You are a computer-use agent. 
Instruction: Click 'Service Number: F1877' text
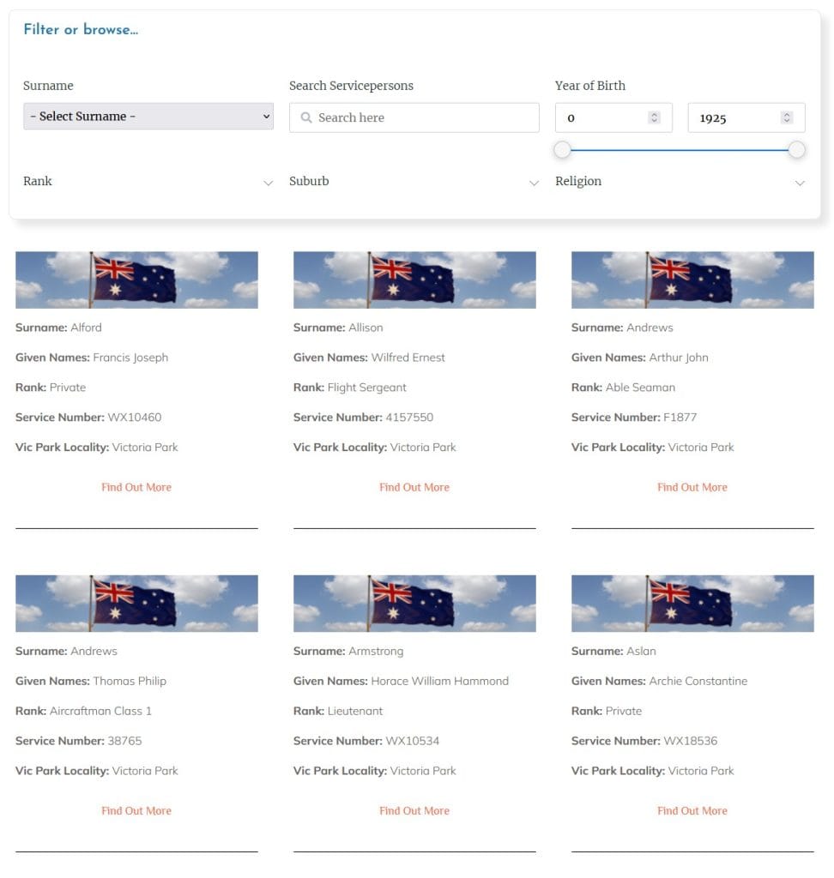pyautogui.click(x=634, y=418)
